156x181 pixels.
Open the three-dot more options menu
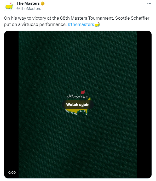pos(149,4)
